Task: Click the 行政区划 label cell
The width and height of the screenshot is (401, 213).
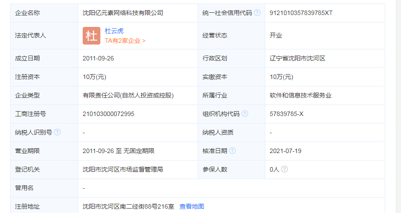Action: 231,58
